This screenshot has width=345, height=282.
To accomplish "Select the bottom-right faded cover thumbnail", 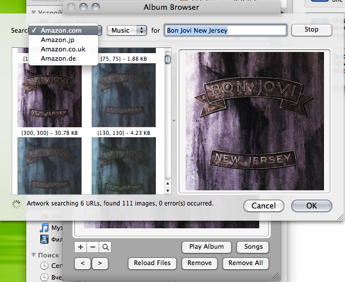I will coord(124,166).
